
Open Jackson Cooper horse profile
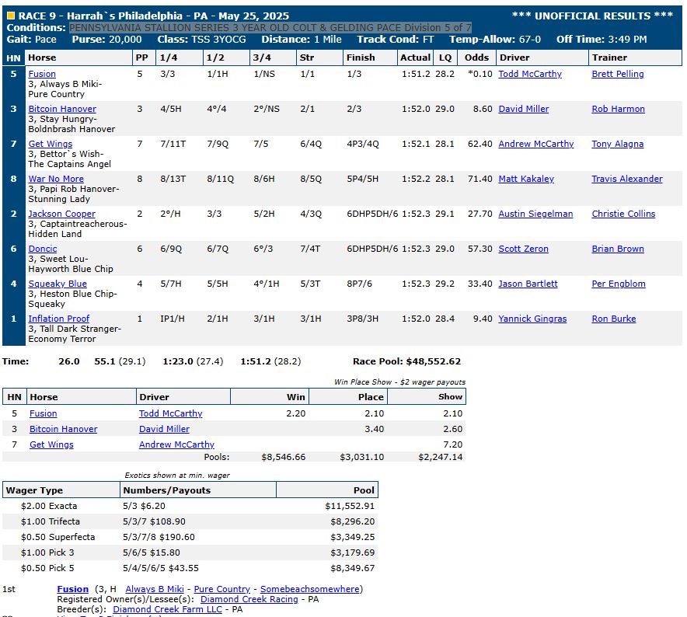62,214
